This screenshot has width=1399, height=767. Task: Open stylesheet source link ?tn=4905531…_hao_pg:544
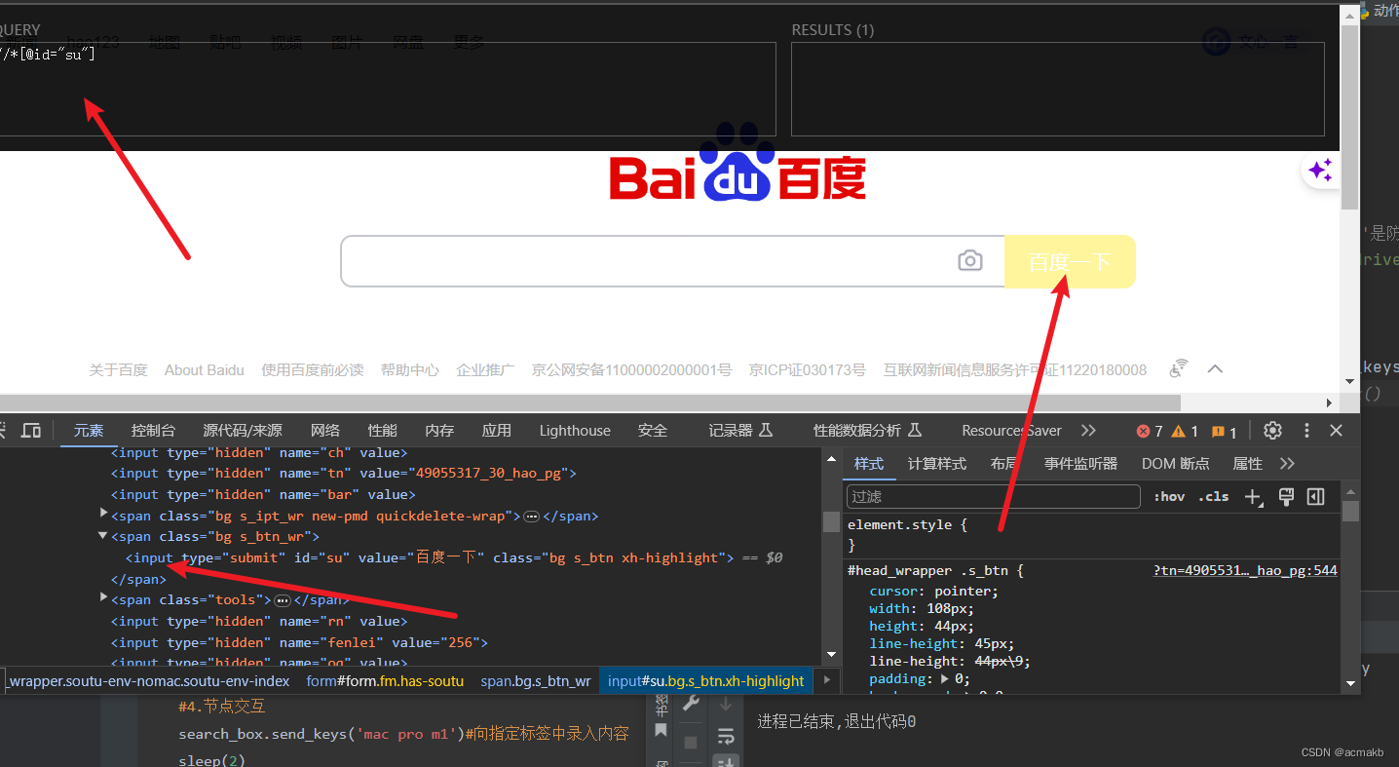1245,570
